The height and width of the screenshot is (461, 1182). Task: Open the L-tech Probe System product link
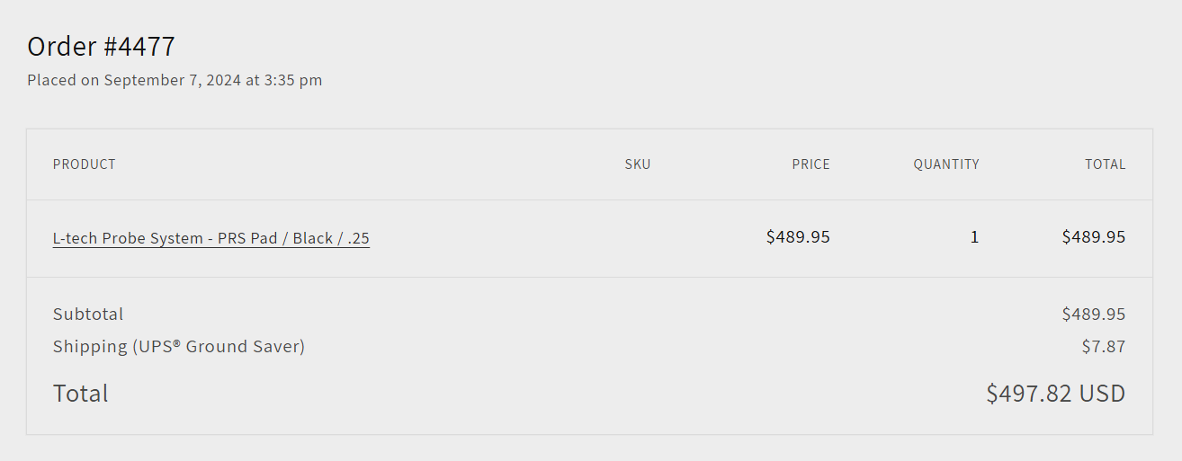click(x=211, y=238)
